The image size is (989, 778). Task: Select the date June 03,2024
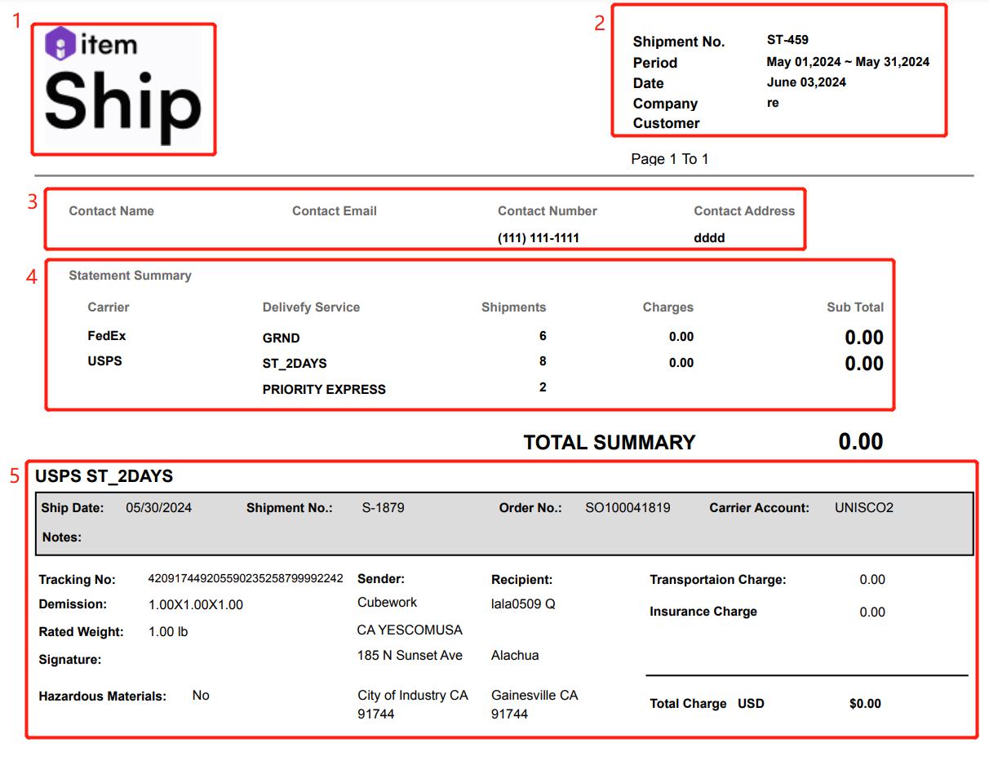click(x=805, y=82)
